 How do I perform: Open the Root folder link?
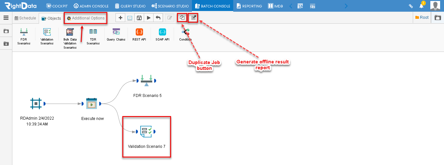click(422, 18)
